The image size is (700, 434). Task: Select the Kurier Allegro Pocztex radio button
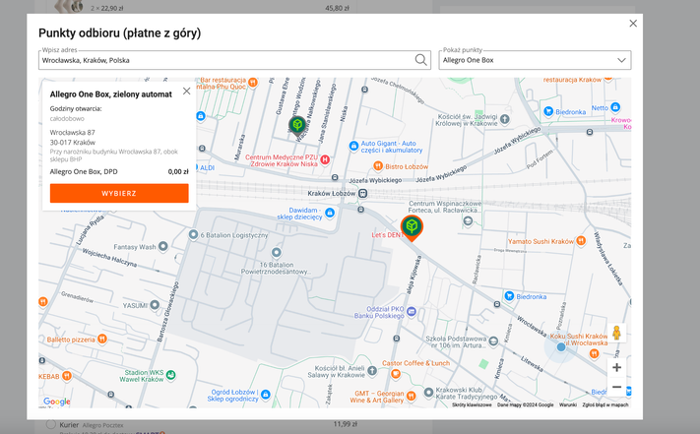51,424
